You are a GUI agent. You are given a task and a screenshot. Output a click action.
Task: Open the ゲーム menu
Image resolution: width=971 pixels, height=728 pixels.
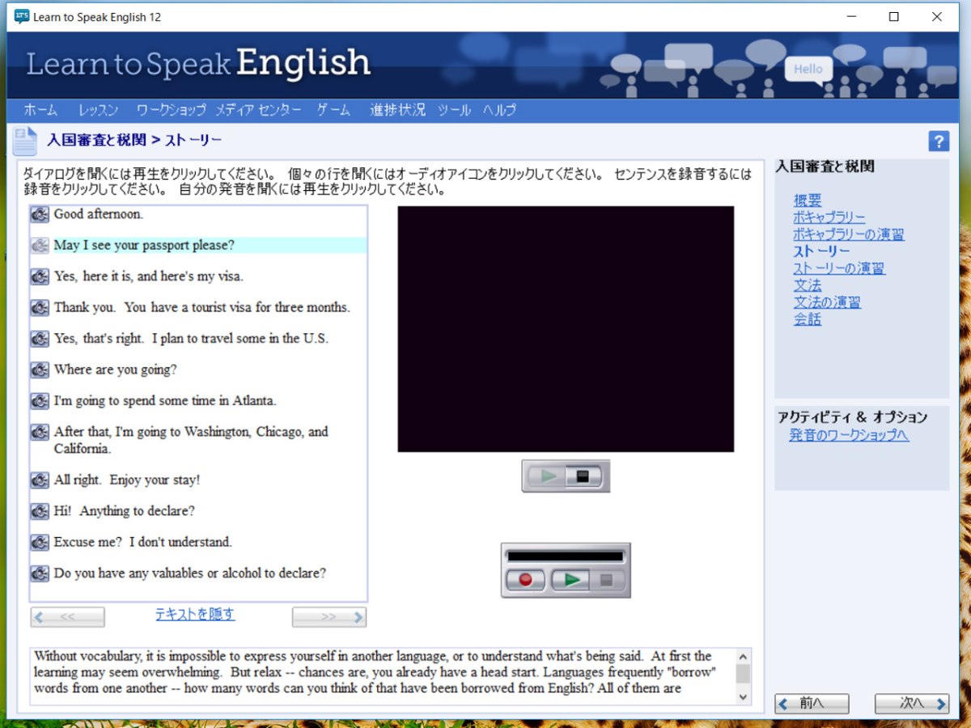pyautogui.click(x=333, y=110)
